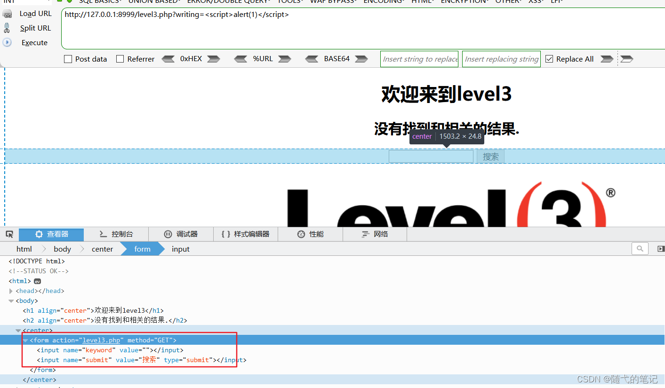Open the 控制台 console tab
Viewport: 665px width, 388px height.
click(x=116, y=234)
